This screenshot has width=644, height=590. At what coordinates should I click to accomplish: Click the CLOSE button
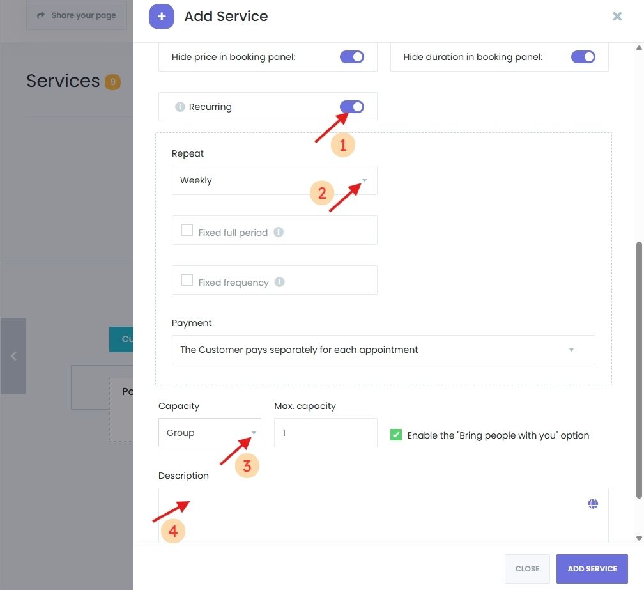coord(527,568)
